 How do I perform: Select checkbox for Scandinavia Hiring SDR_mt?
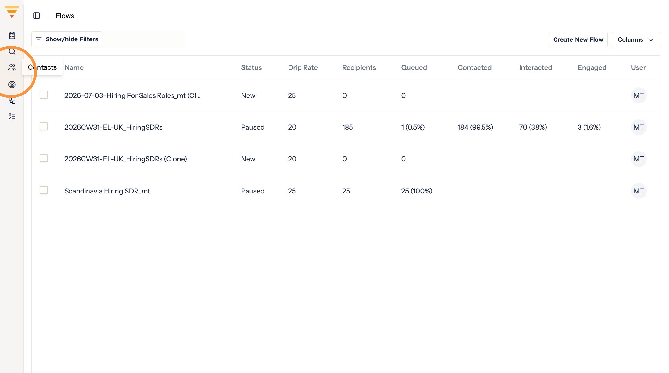pyautogui.click(x=44, y=190)
